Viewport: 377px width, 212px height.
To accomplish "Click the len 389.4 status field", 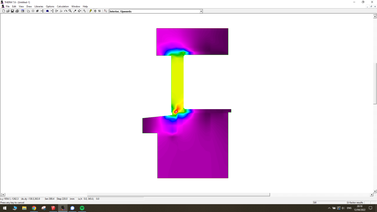I will click(50, 199).
